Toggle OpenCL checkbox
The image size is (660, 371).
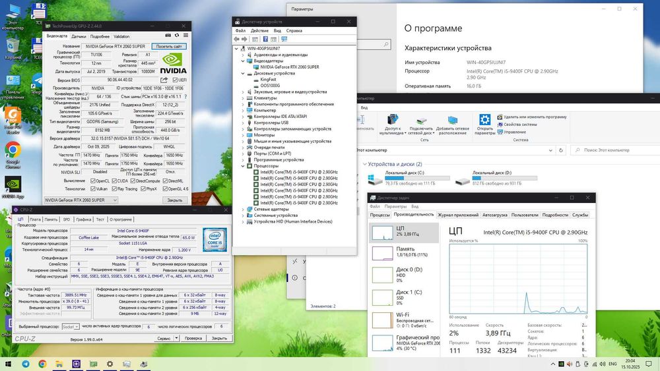tap(93, 181)
